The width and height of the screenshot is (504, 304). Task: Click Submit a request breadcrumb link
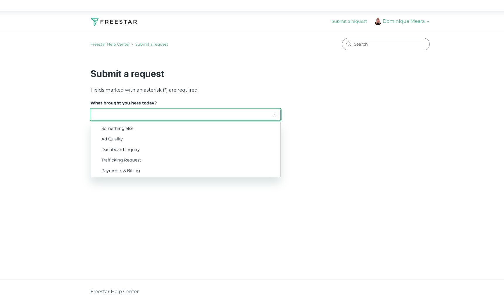click(151, 44)
